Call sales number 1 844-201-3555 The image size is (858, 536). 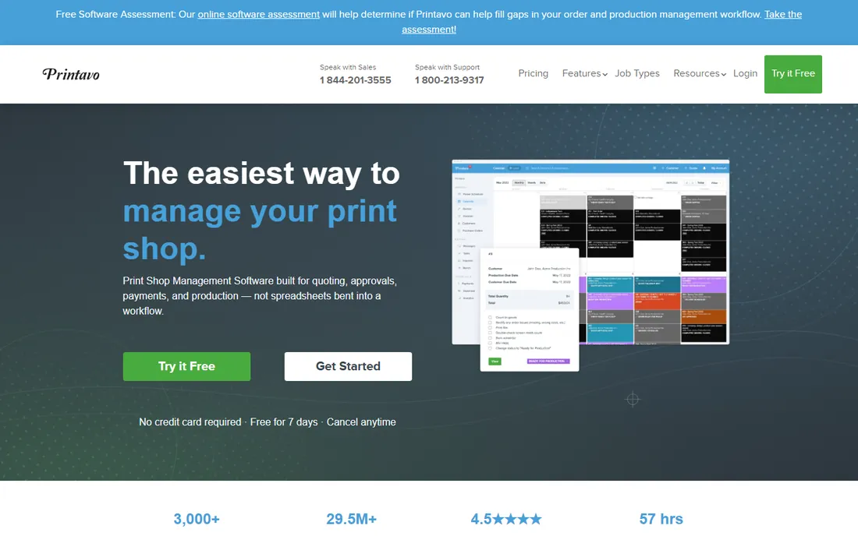point(356,80)
